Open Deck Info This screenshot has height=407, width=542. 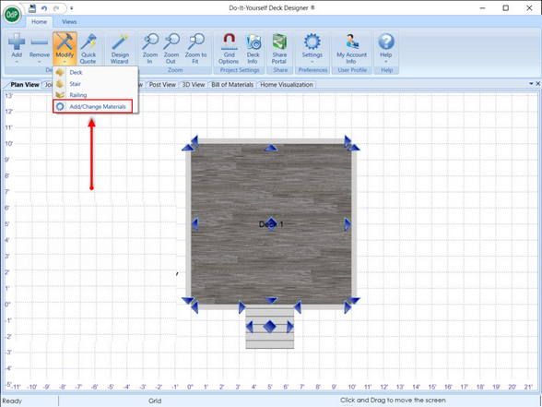(x=253, y=49)
